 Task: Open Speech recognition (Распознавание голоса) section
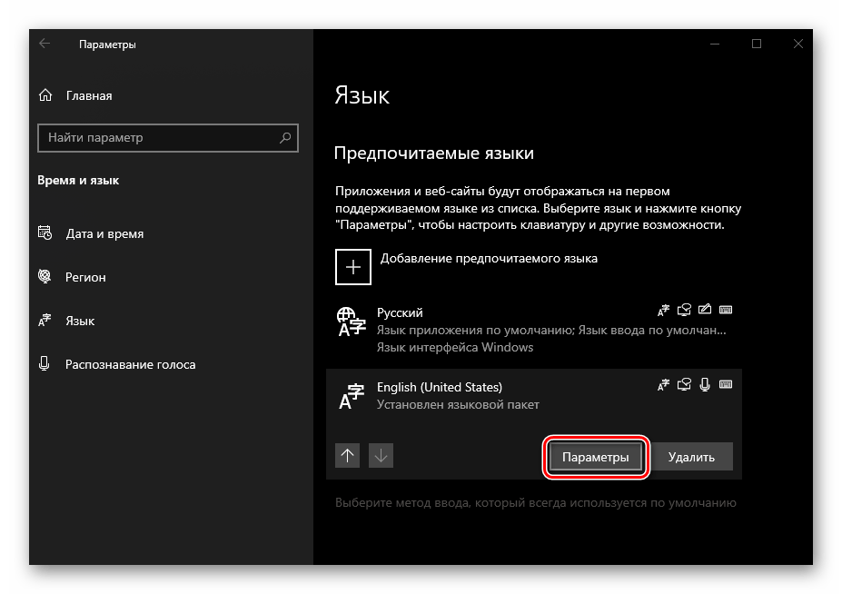coord(130,364)
